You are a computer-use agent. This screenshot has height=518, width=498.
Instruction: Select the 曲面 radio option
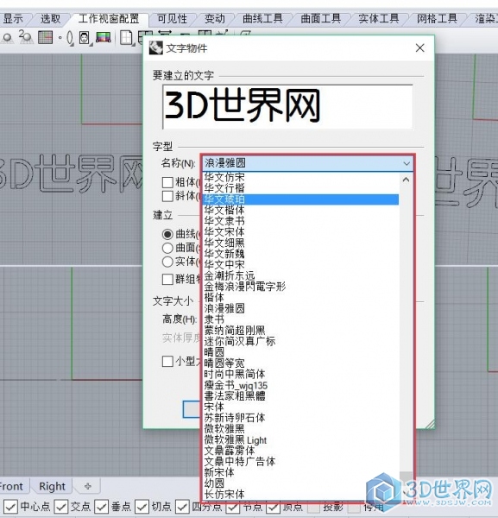pos(167,248)
